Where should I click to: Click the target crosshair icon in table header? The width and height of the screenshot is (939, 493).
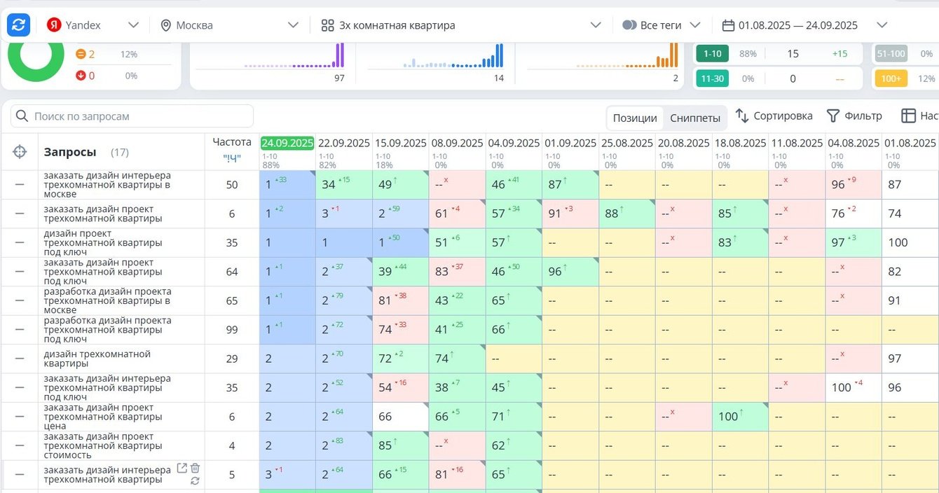click(x=20, y=152)
